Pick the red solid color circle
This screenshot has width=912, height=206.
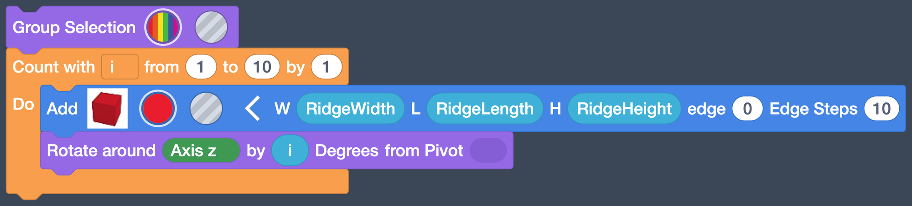[x=158, y=108]
